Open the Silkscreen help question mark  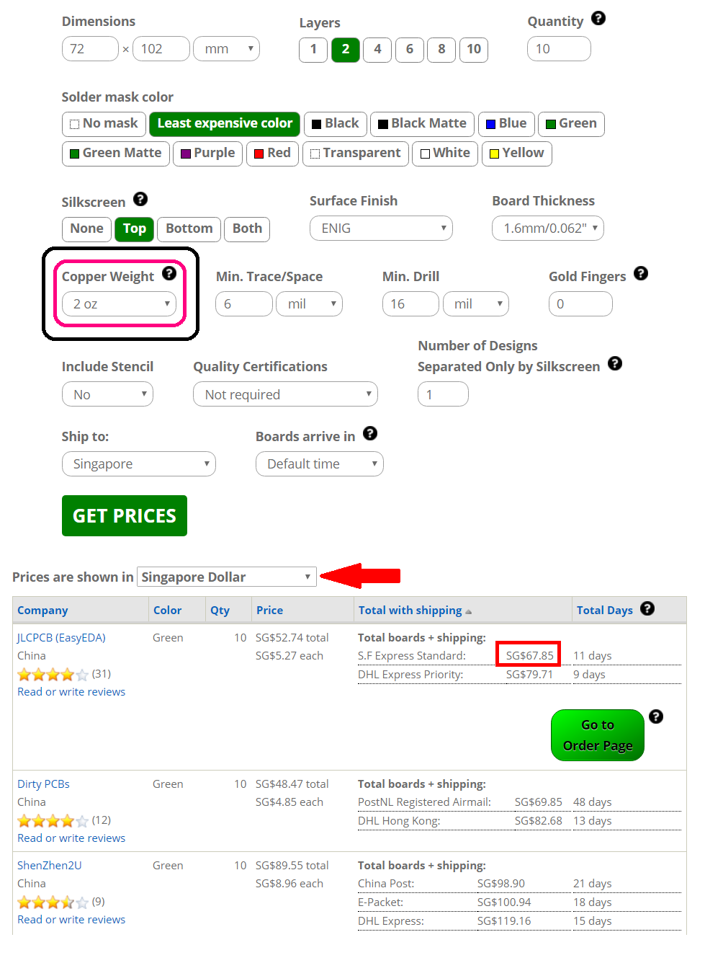pyautogui.click(x=140, y=199)
